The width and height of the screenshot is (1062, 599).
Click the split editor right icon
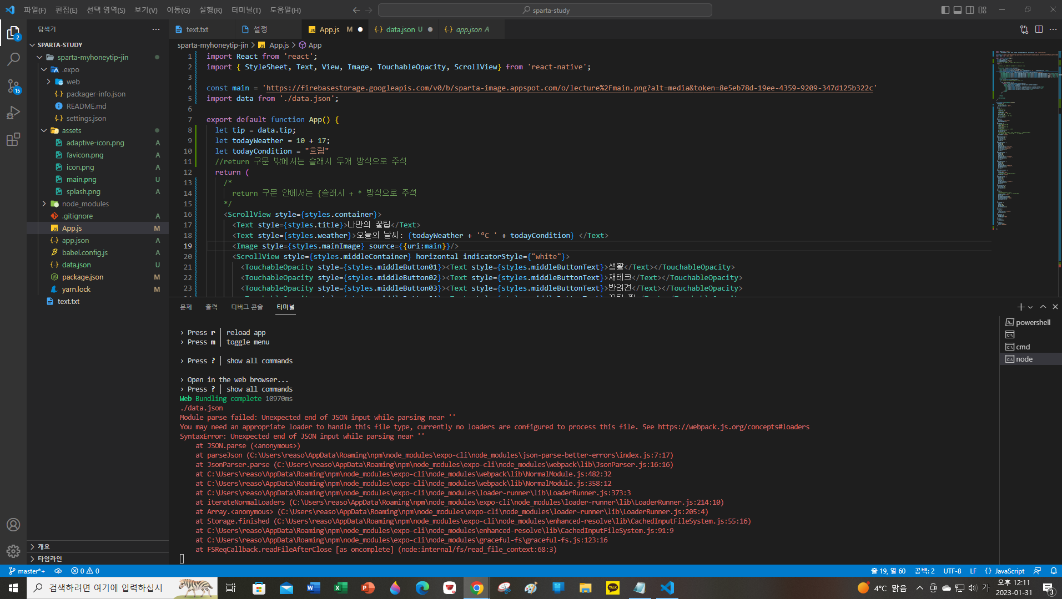click(1039, 29)
